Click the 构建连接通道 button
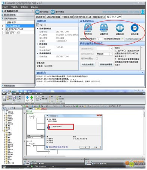 pos(88,64)
